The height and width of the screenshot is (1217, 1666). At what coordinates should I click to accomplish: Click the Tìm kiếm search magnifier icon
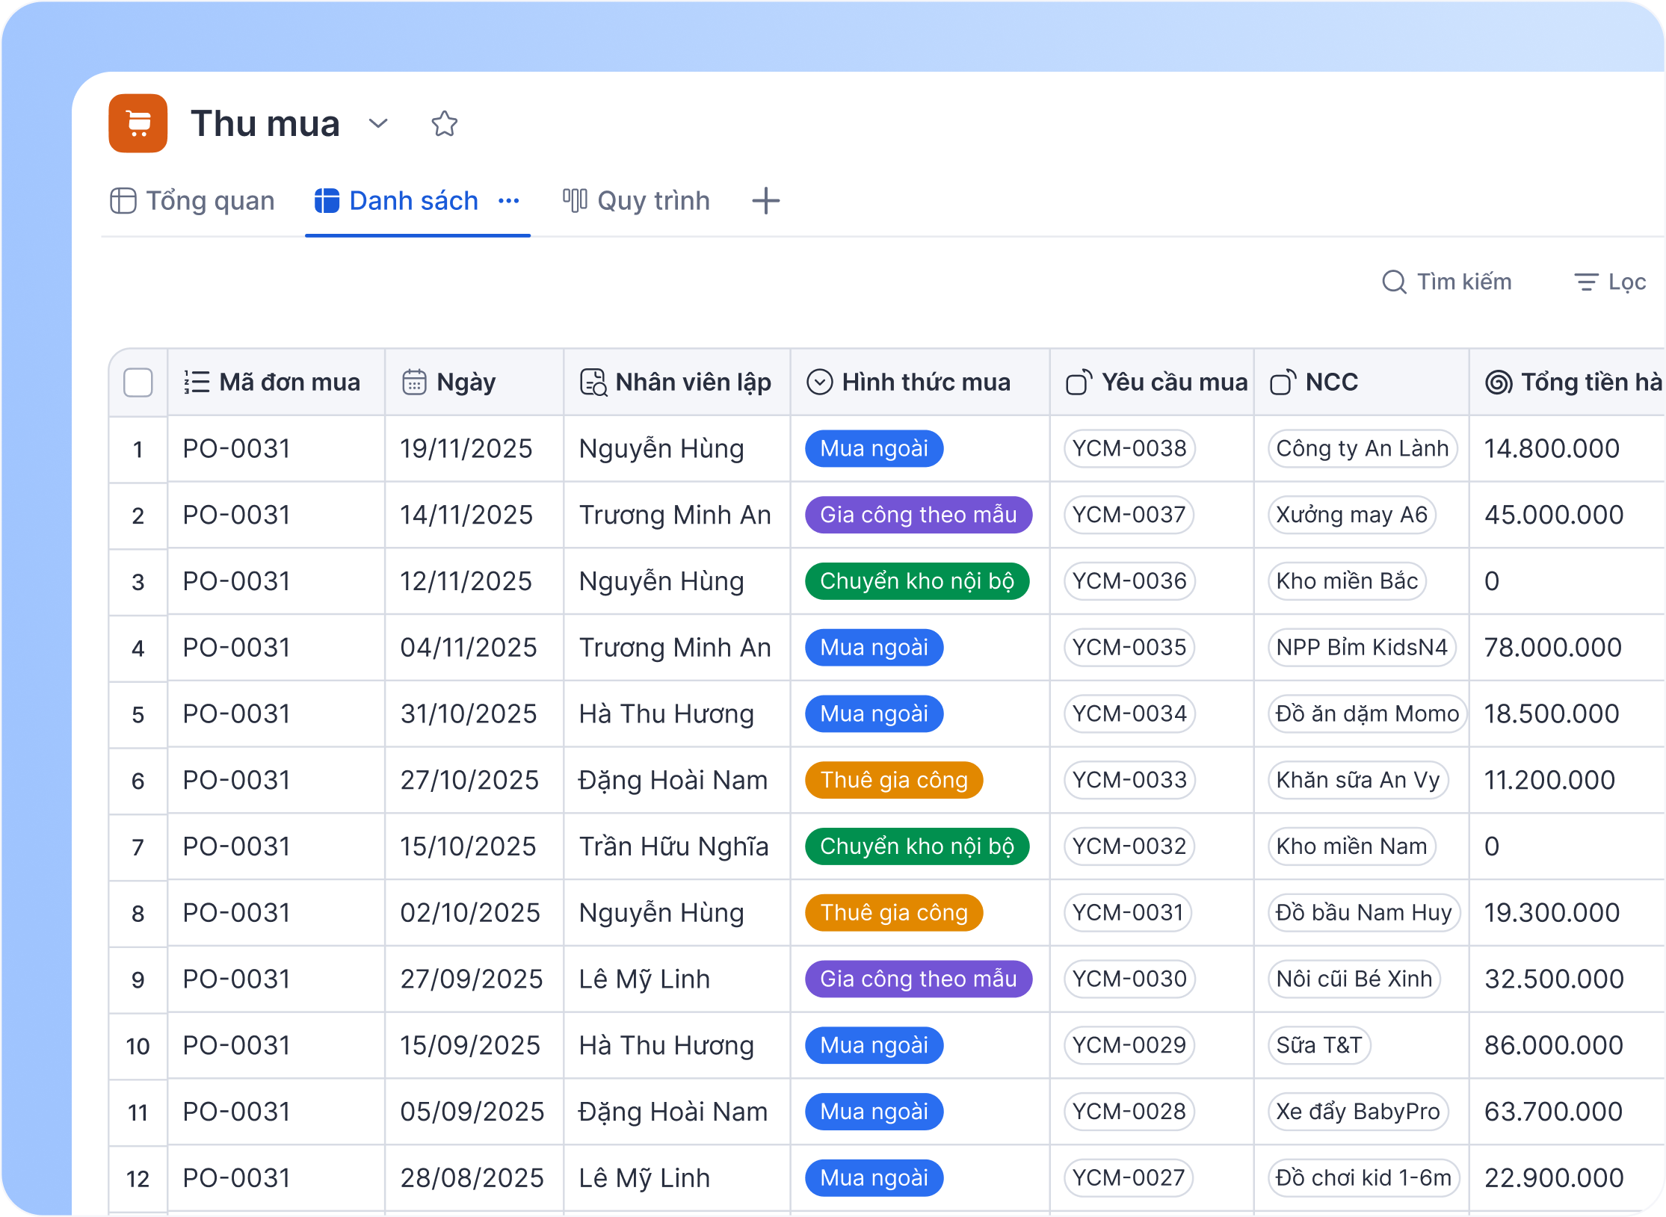click(x=1394, y=282)
